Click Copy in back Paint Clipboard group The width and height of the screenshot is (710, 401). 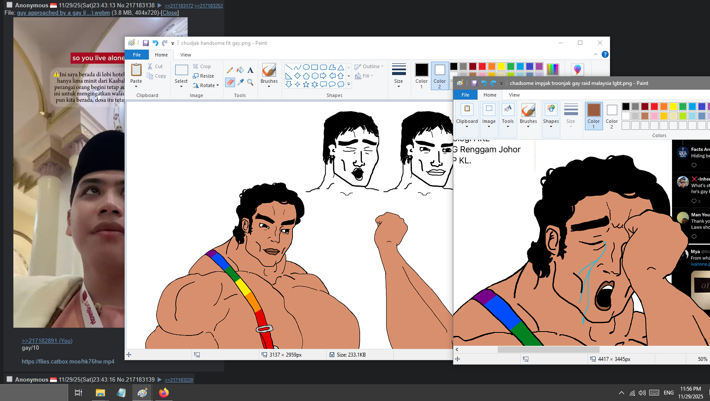pyautogui.click(x=157, y=76)
